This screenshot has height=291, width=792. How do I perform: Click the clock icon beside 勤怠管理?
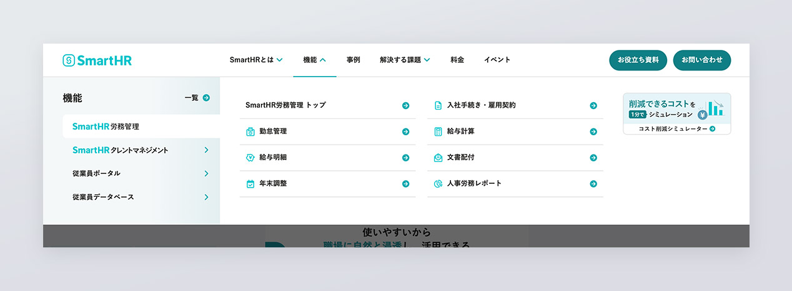250,131
